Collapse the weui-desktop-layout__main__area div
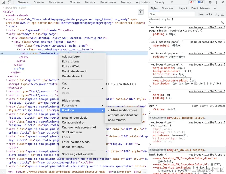The width and height of the screenshot is (226, 174). point(15,45)
